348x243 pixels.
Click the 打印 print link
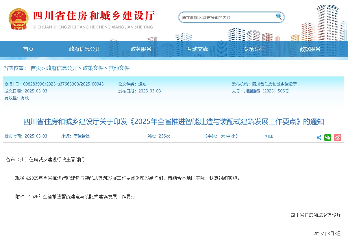click(x=269, y=136)
